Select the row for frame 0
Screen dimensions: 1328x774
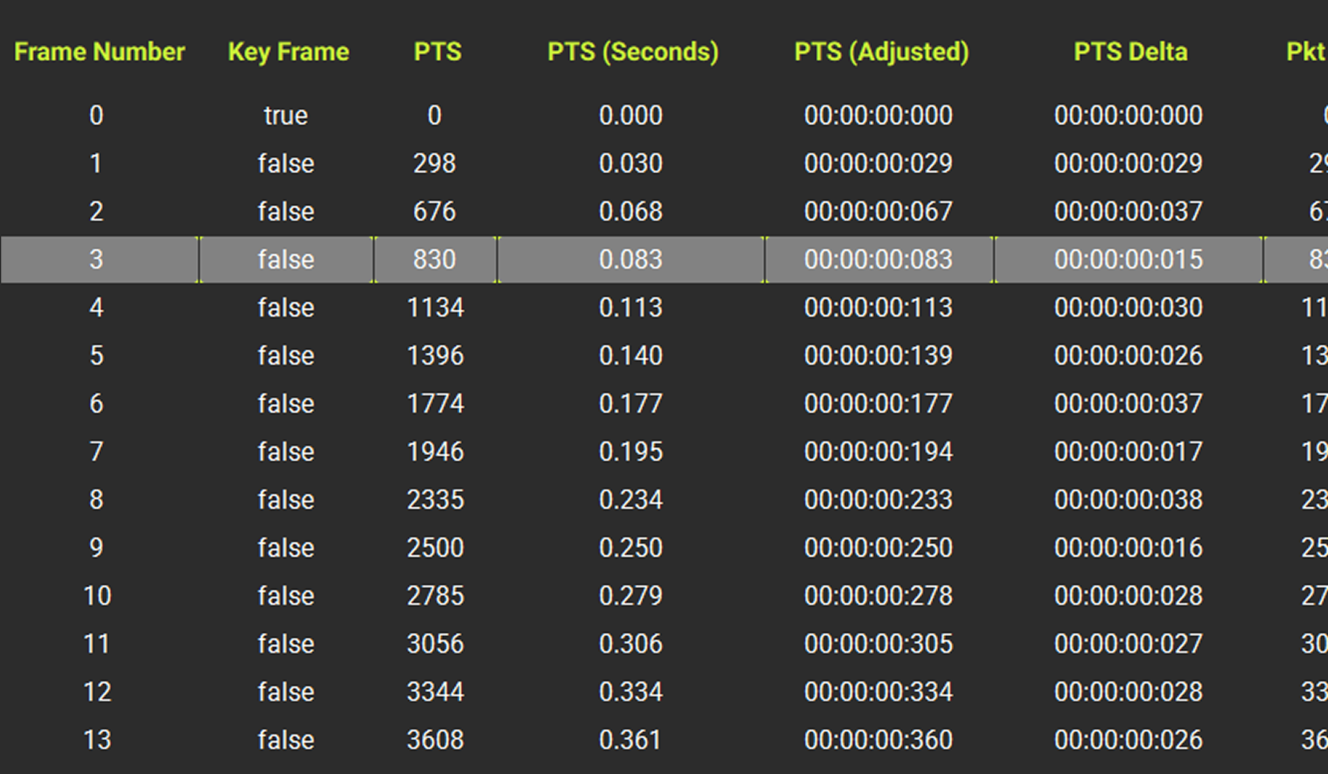click(x=664, y=115)
